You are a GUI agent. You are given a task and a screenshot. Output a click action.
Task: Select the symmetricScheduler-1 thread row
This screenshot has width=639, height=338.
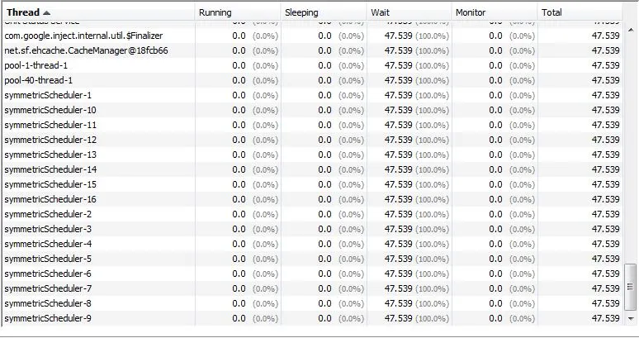coord(49,95)
